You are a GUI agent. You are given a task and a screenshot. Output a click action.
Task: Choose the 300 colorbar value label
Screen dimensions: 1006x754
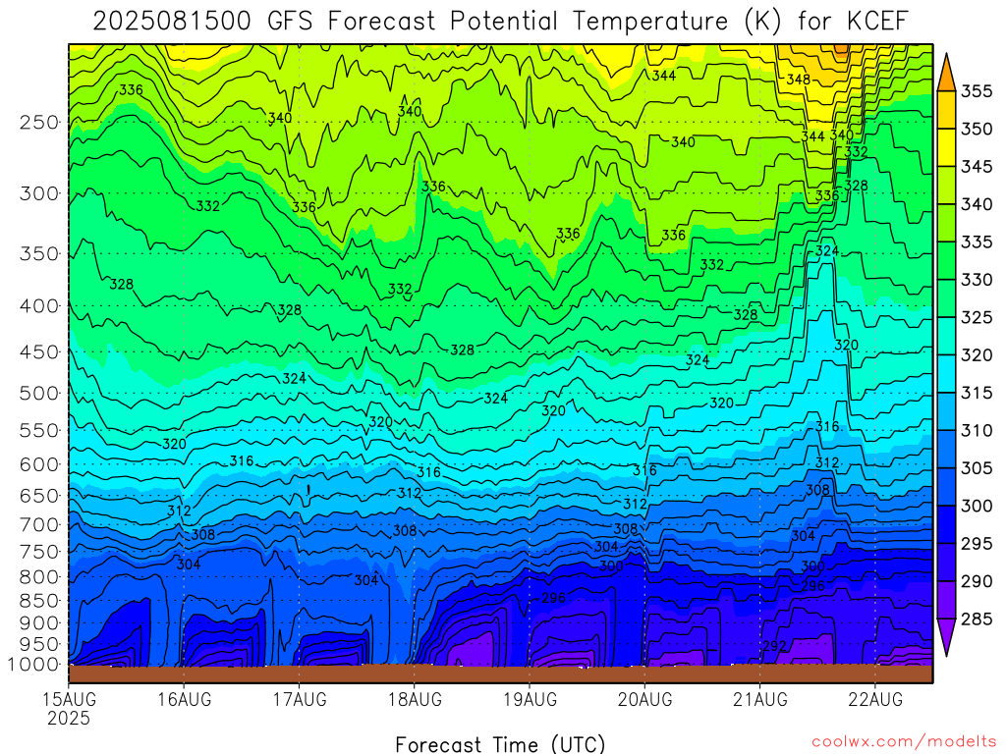coord(977,507)
